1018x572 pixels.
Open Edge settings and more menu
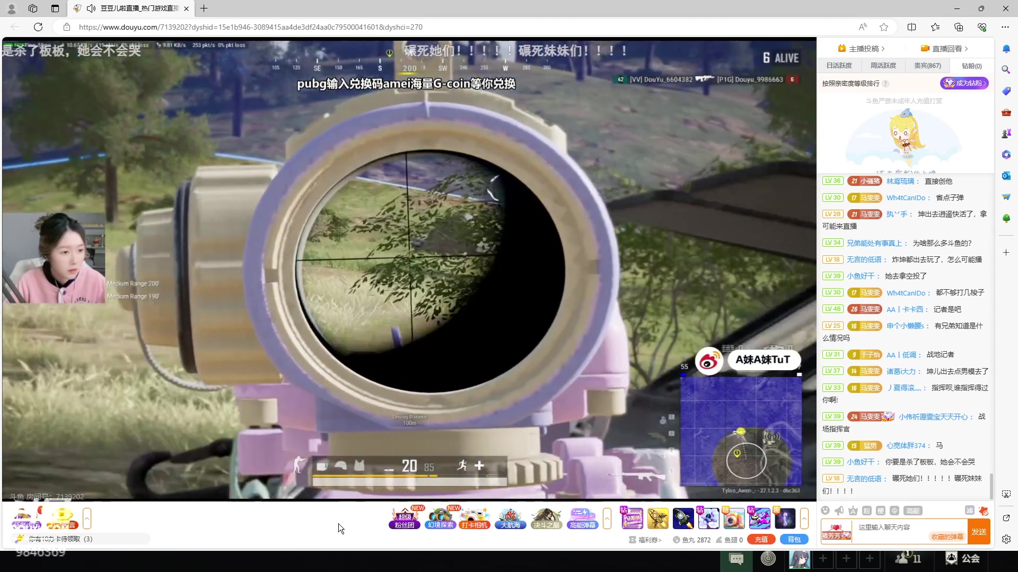(x=1005, y=27)
